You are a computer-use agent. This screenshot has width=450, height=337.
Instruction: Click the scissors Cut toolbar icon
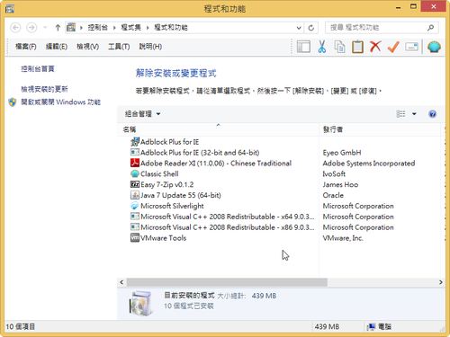[322, 47]
